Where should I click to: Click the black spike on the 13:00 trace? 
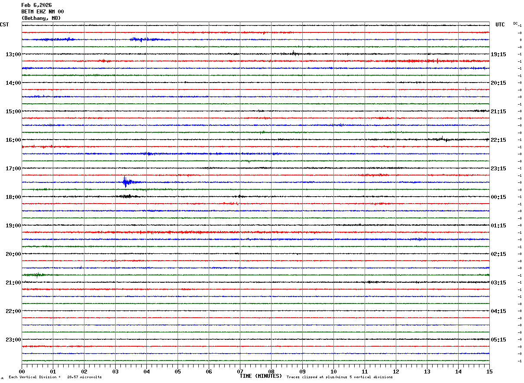point(294,54)
